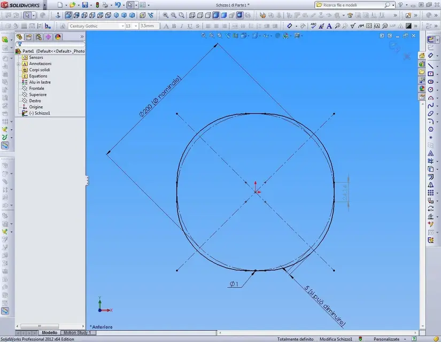The image size is (441, 342).
Task: Select the Offset Entities tool
Action: (x=431, y=177)
